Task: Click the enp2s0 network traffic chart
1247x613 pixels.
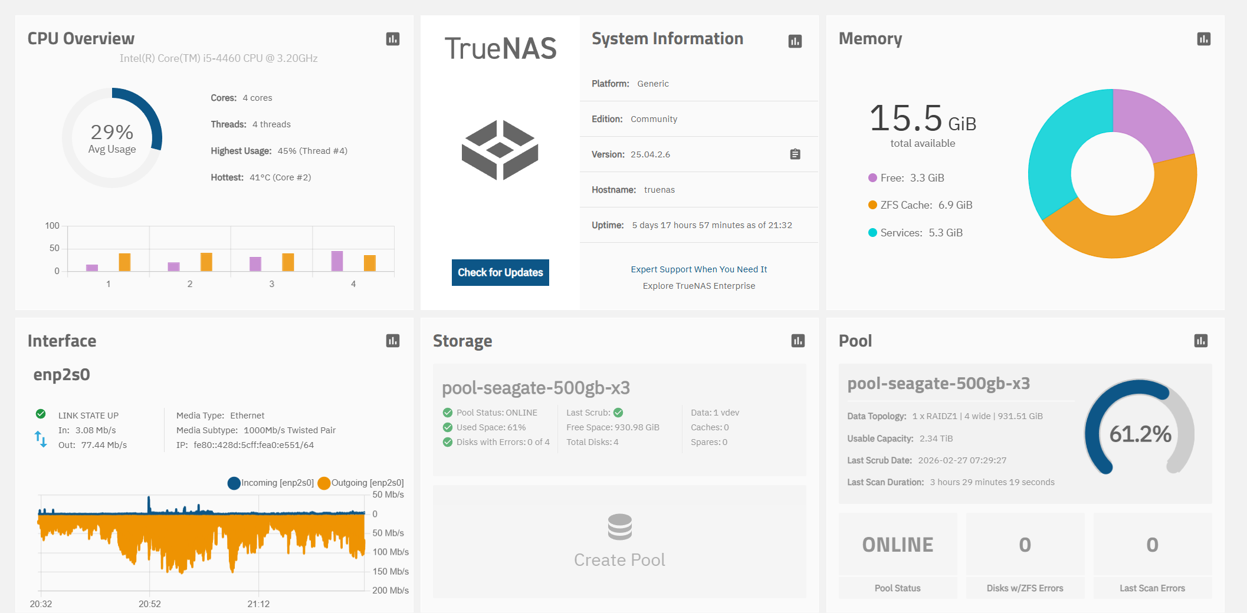Action: pyautogui.click(x=202, y=542)
